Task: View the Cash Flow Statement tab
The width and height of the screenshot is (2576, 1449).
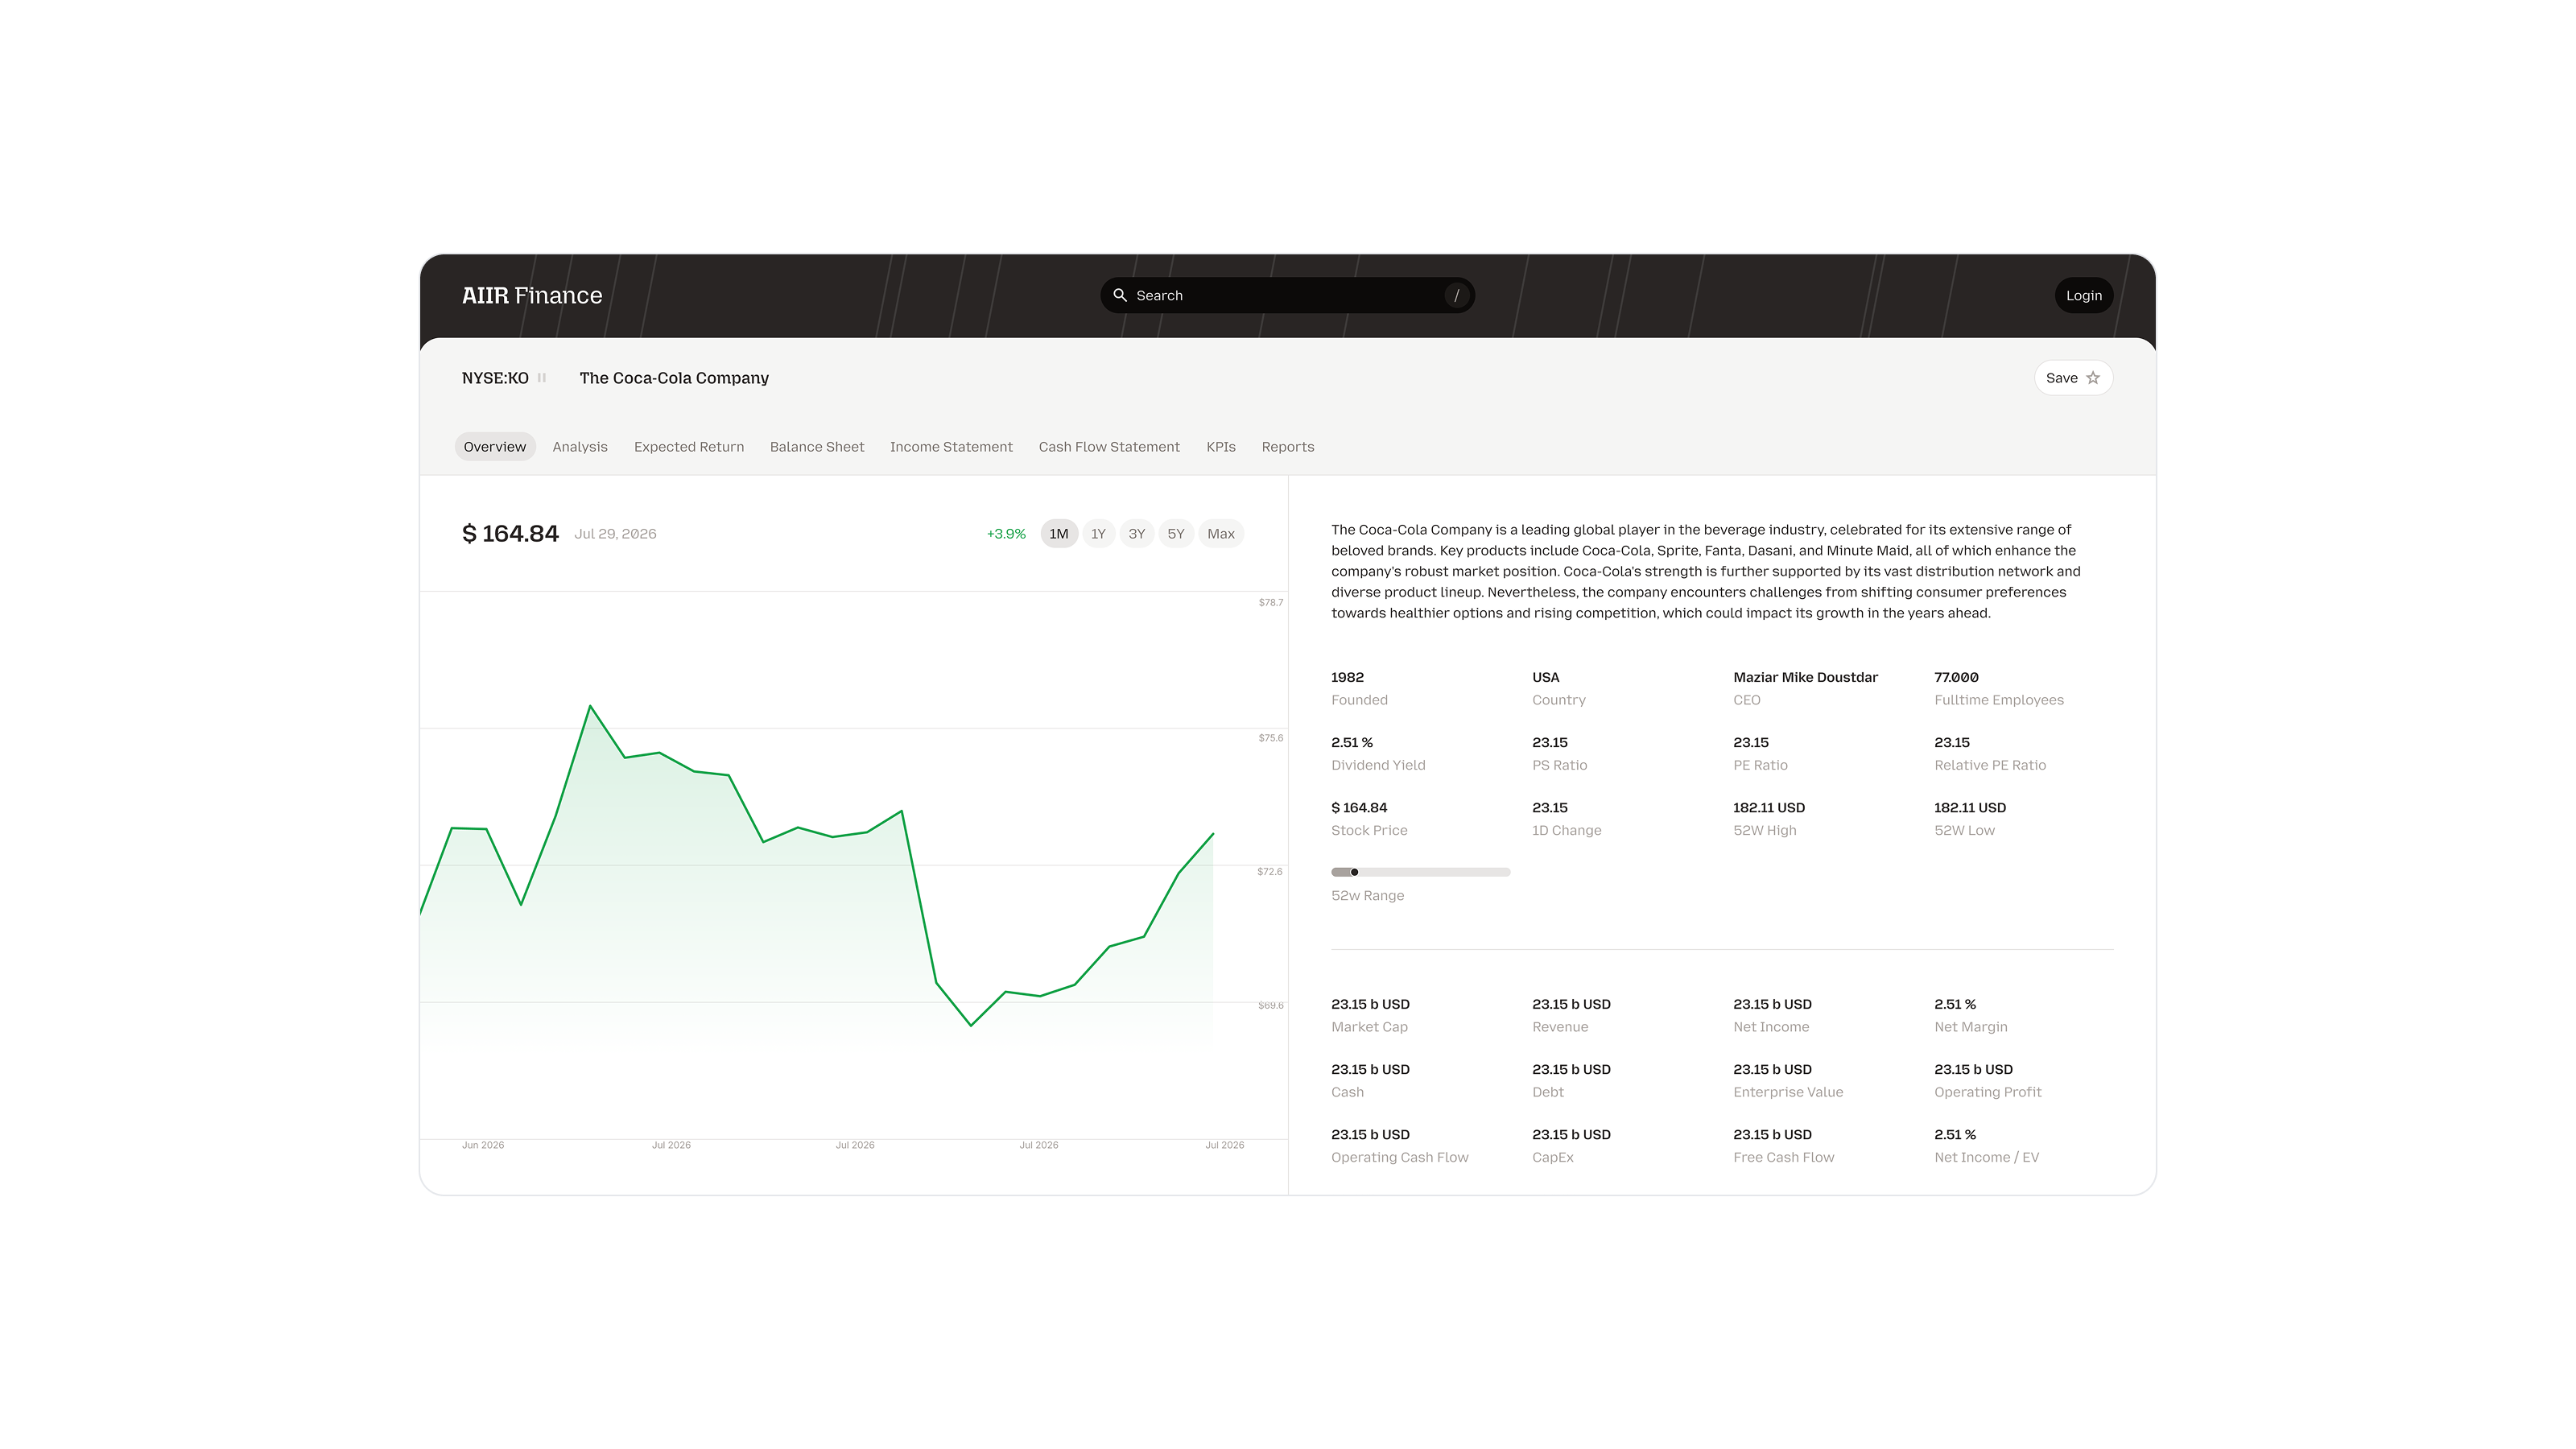Action: [x=1109, y=447]
